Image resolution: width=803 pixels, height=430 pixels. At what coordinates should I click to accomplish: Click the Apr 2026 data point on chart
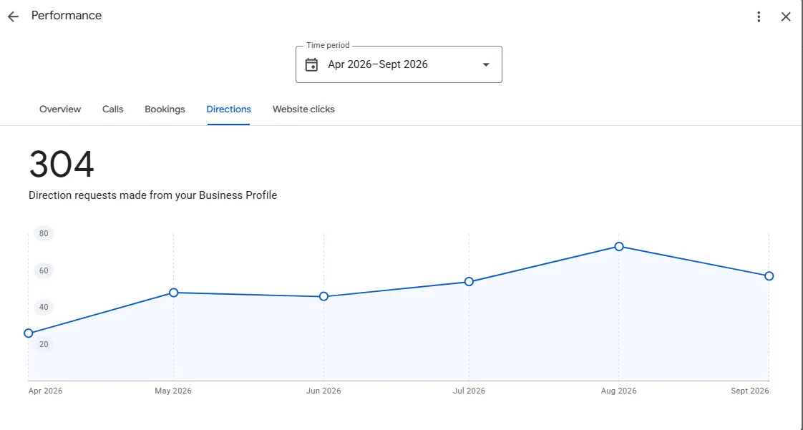click(x=29, y=333)
